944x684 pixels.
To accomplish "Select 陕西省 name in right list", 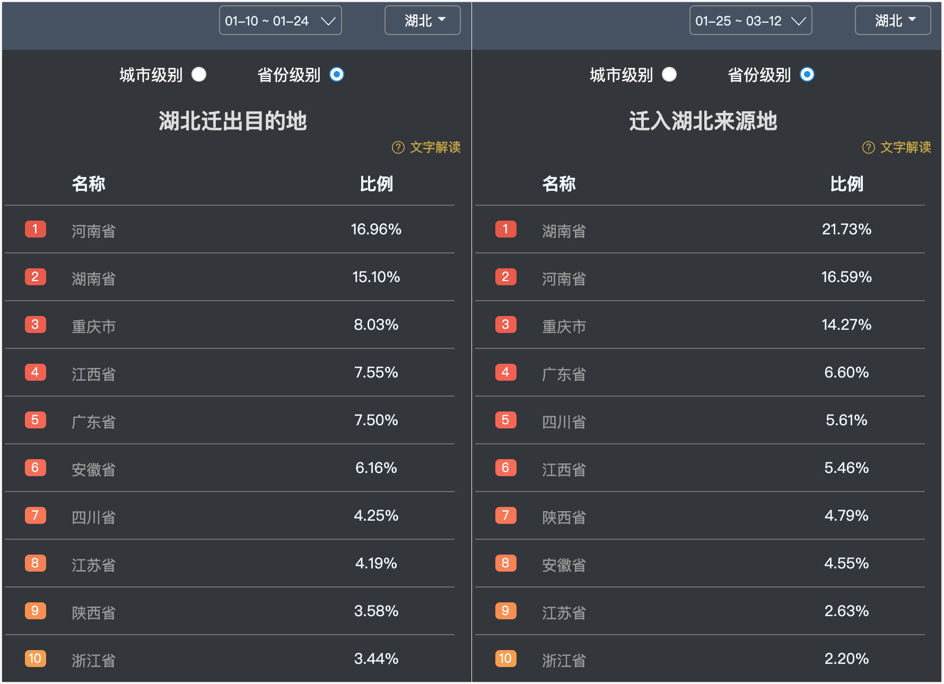I will pos(564,518).
